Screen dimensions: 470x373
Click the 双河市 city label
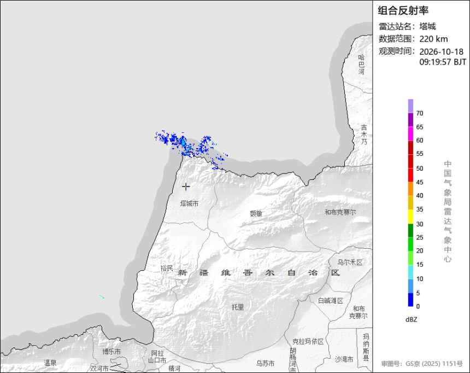(x=99, y=369)
